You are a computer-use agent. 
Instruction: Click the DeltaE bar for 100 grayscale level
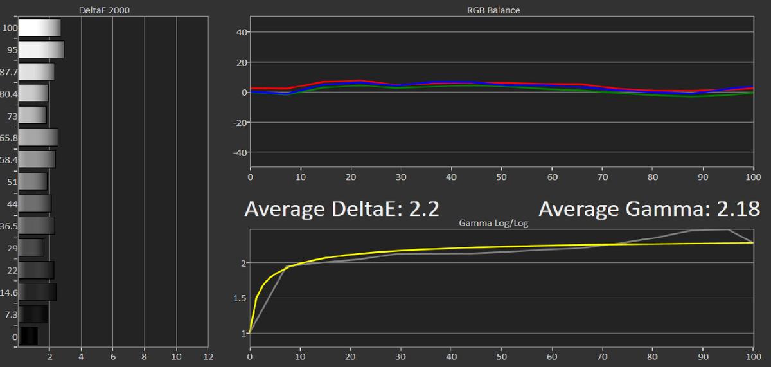click(x=40, y=28)
